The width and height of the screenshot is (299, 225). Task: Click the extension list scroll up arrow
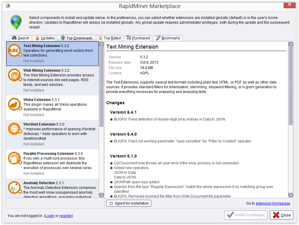(101, 44)
